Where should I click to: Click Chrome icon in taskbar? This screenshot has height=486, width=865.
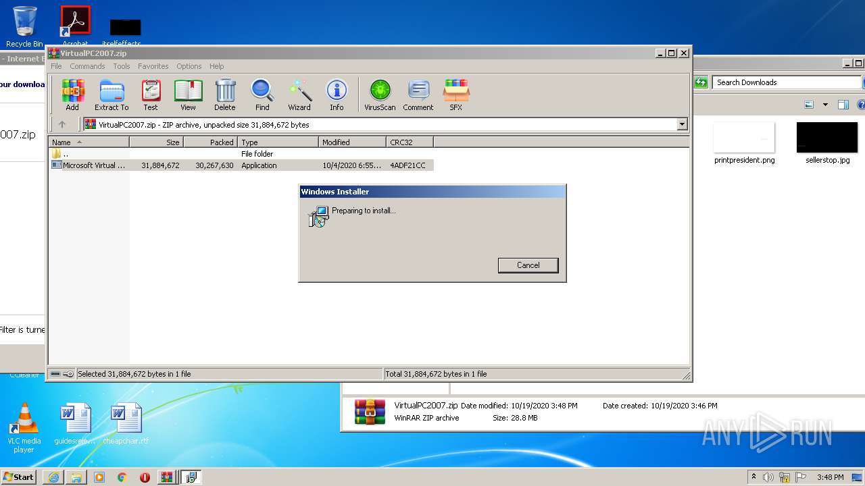click(x=122, y=477)
